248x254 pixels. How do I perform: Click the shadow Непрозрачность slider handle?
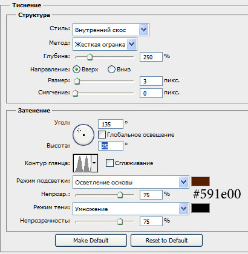(x=120, y=221)
